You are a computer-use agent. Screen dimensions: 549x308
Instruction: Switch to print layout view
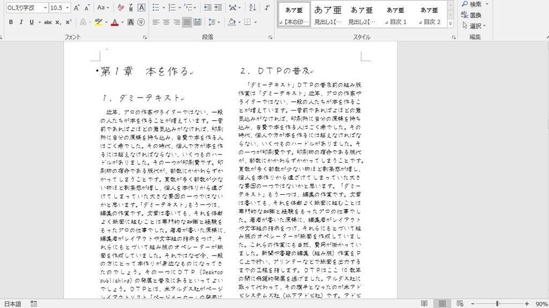(x=442, y=304)
